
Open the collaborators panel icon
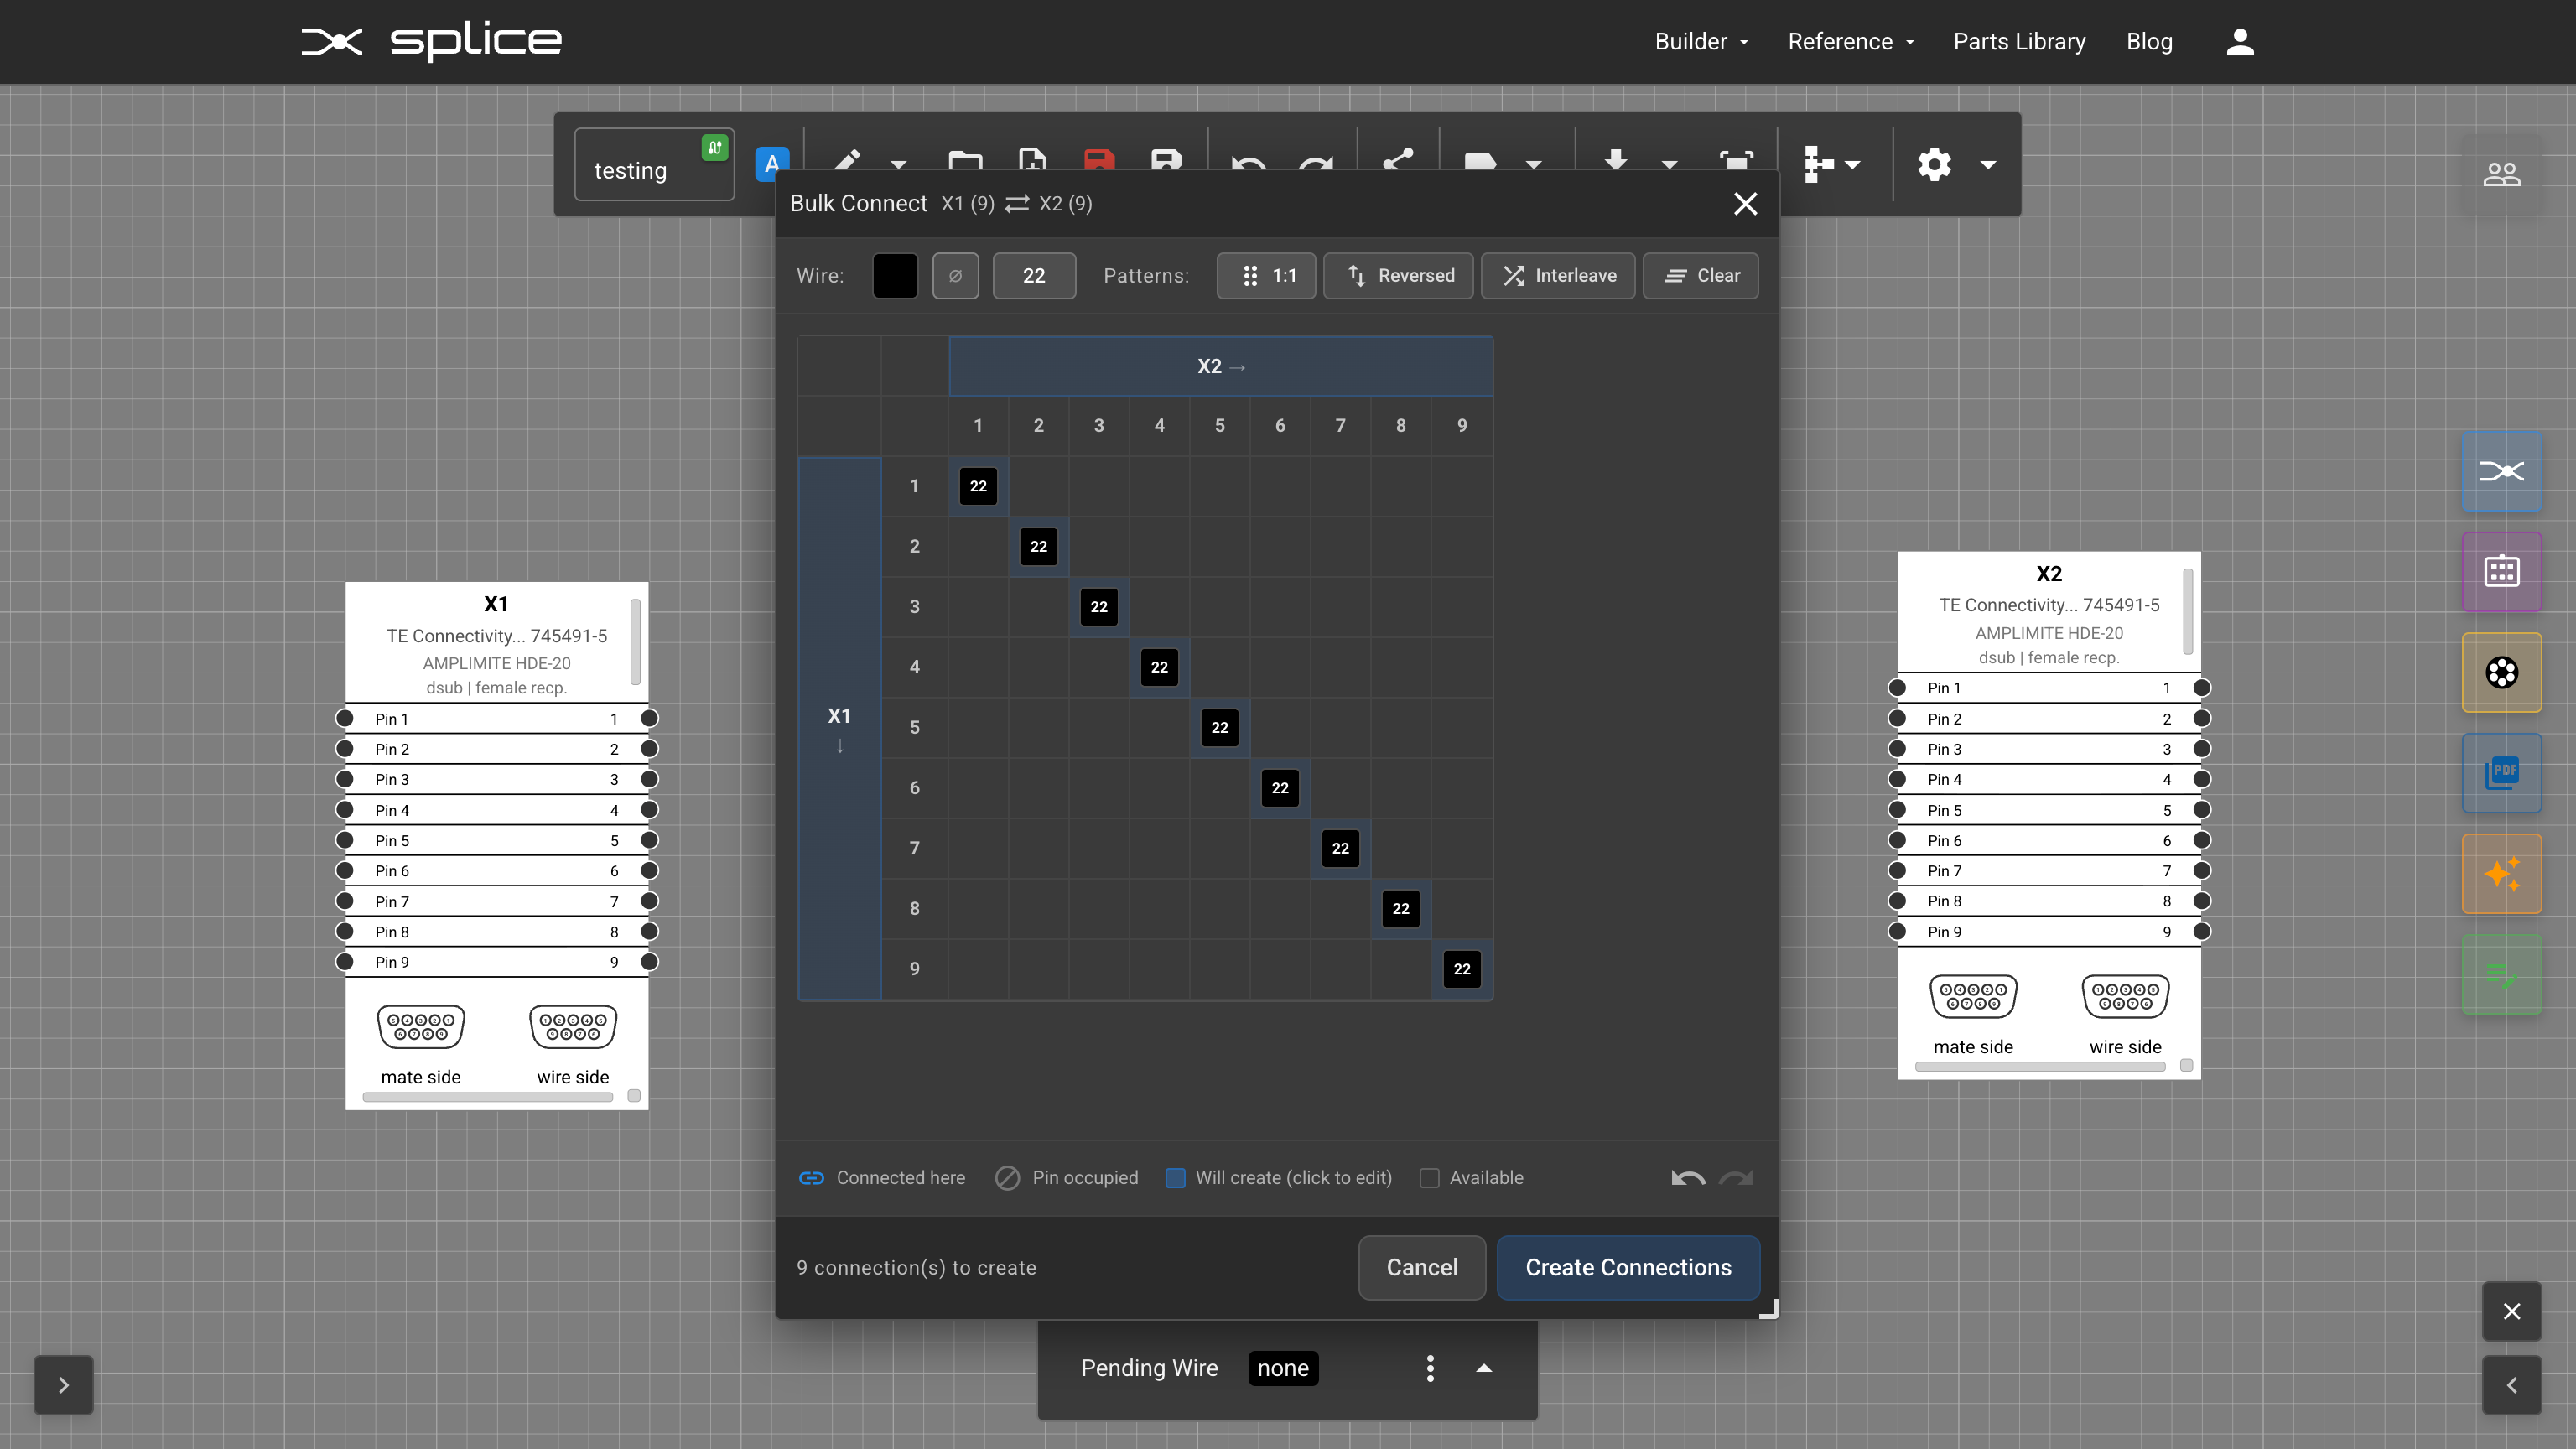[2501, 174]
